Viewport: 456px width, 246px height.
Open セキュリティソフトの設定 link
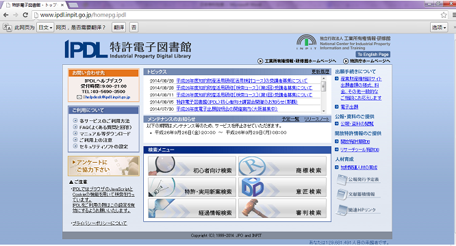click(103, 146)
